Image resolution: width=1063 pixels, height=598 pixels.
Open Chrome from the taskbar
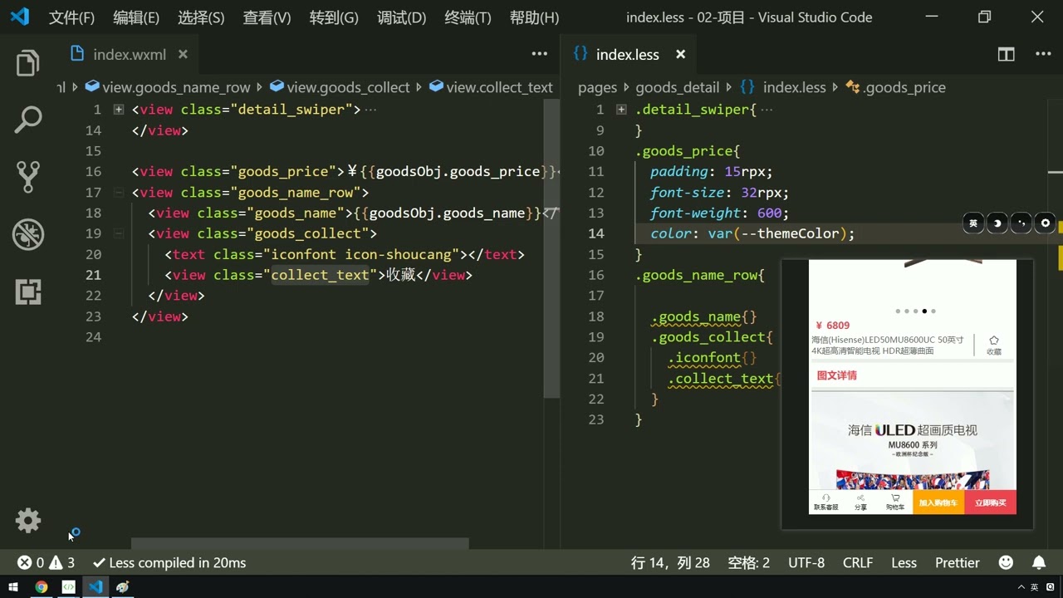(x=41, y=587)
